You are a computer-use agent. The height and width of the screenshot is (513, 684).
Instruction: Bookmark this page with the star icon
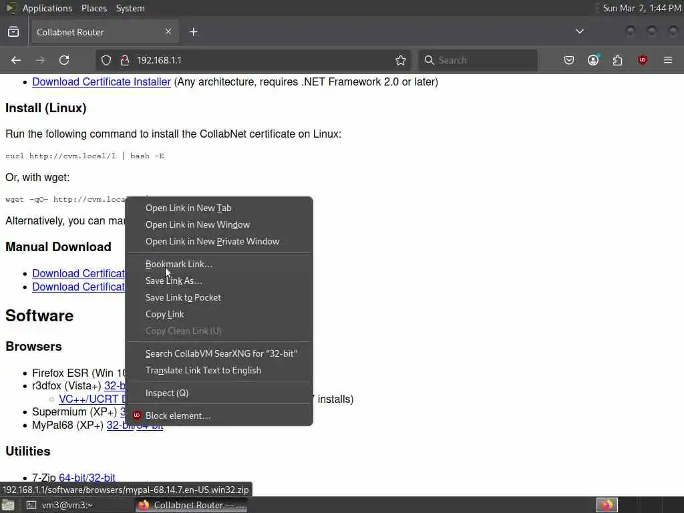pos(401,60)
